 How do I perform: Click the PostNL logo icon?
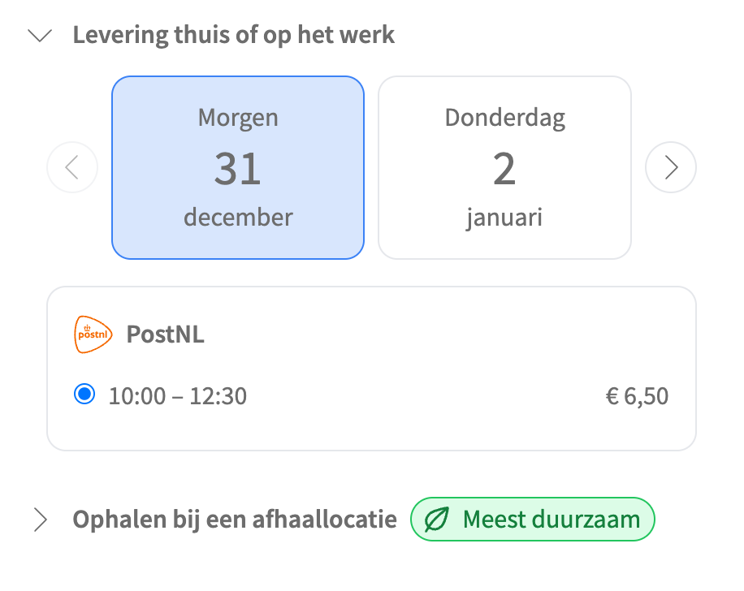coord(93,334)
